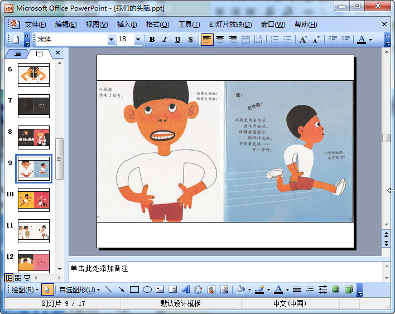
Task: Open font color dropdown in formatting toolbar
Action: [370, 40]
